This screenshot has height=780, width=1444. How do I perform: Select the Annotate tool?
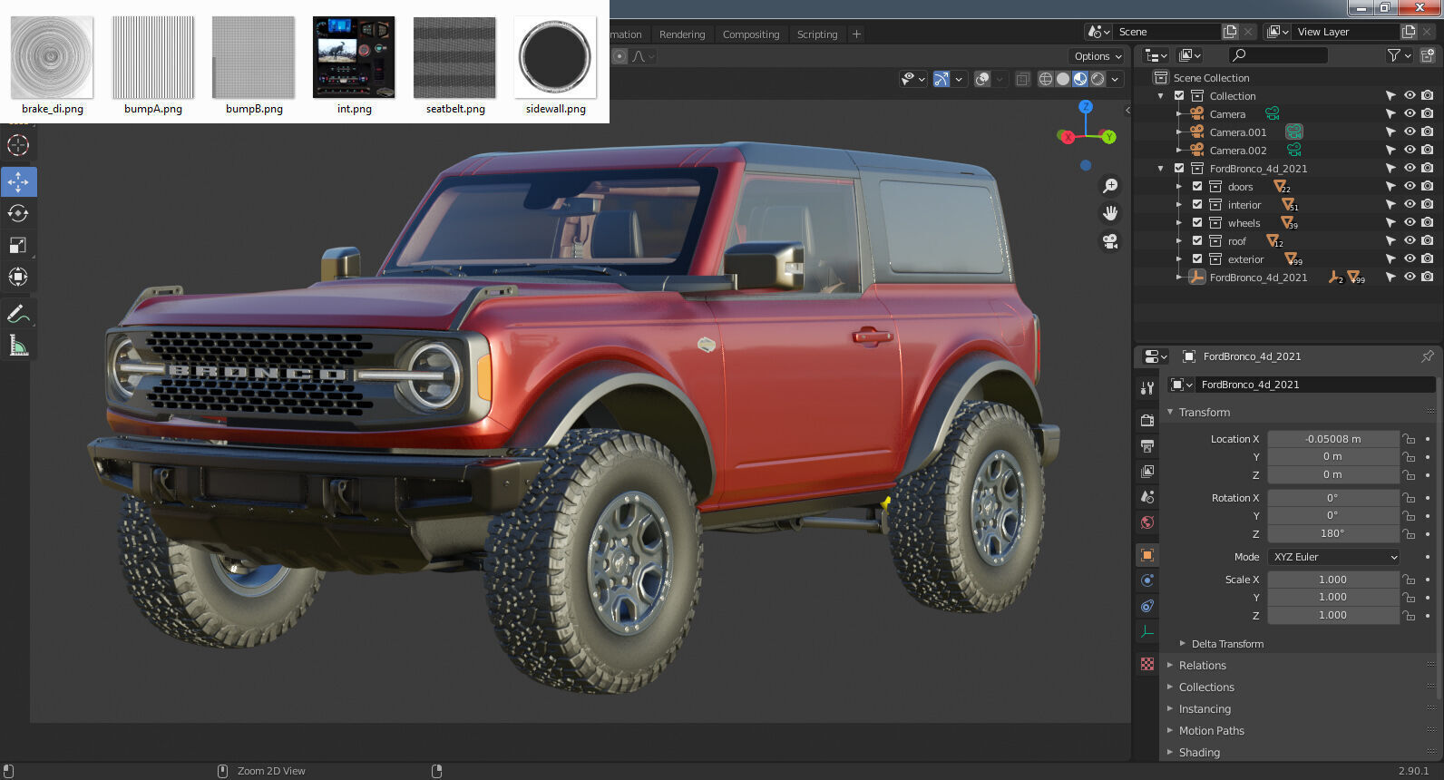click(18, 314)
